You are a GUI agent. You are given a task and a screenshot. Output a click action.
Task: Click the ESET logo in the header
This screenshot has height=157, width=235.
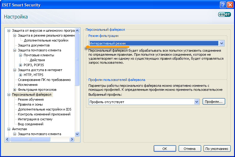pos(224,14)
